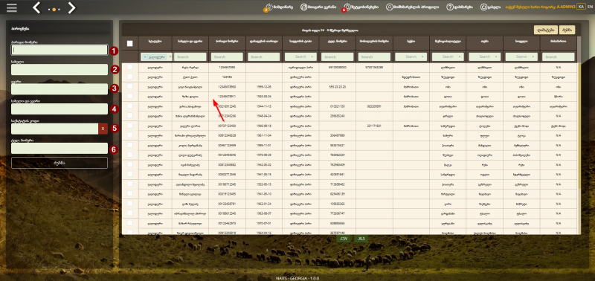Click the wide search button below left fields
The height and width of the screenshot is (281, 595).
59,163
